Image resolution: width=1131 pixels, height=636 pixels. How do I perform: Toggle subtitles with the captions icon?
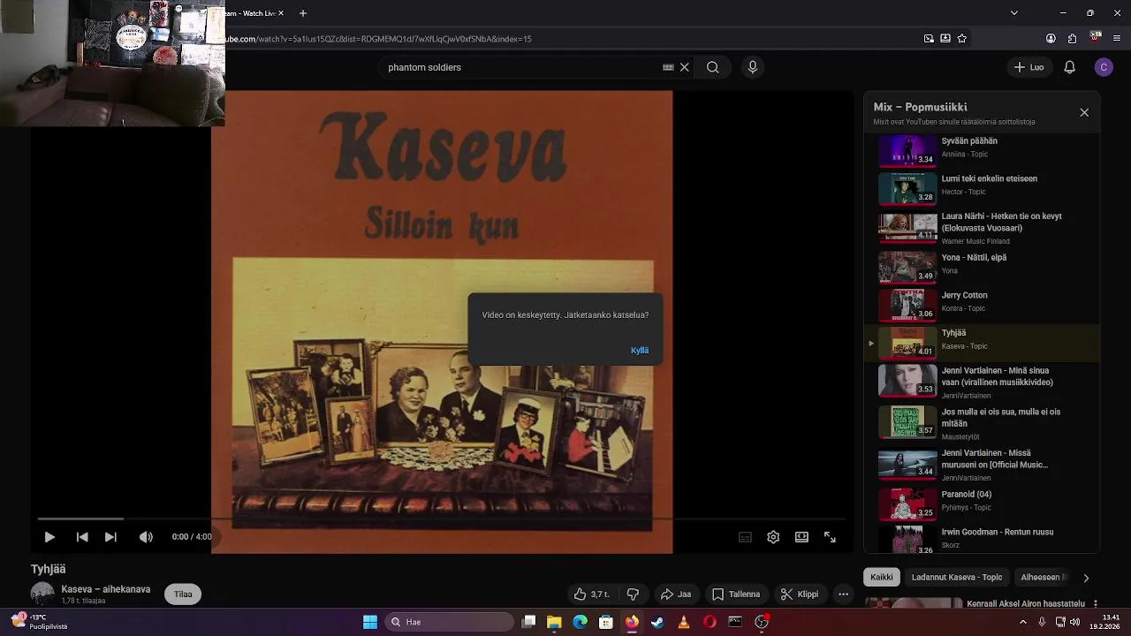[x=745, y=537]
